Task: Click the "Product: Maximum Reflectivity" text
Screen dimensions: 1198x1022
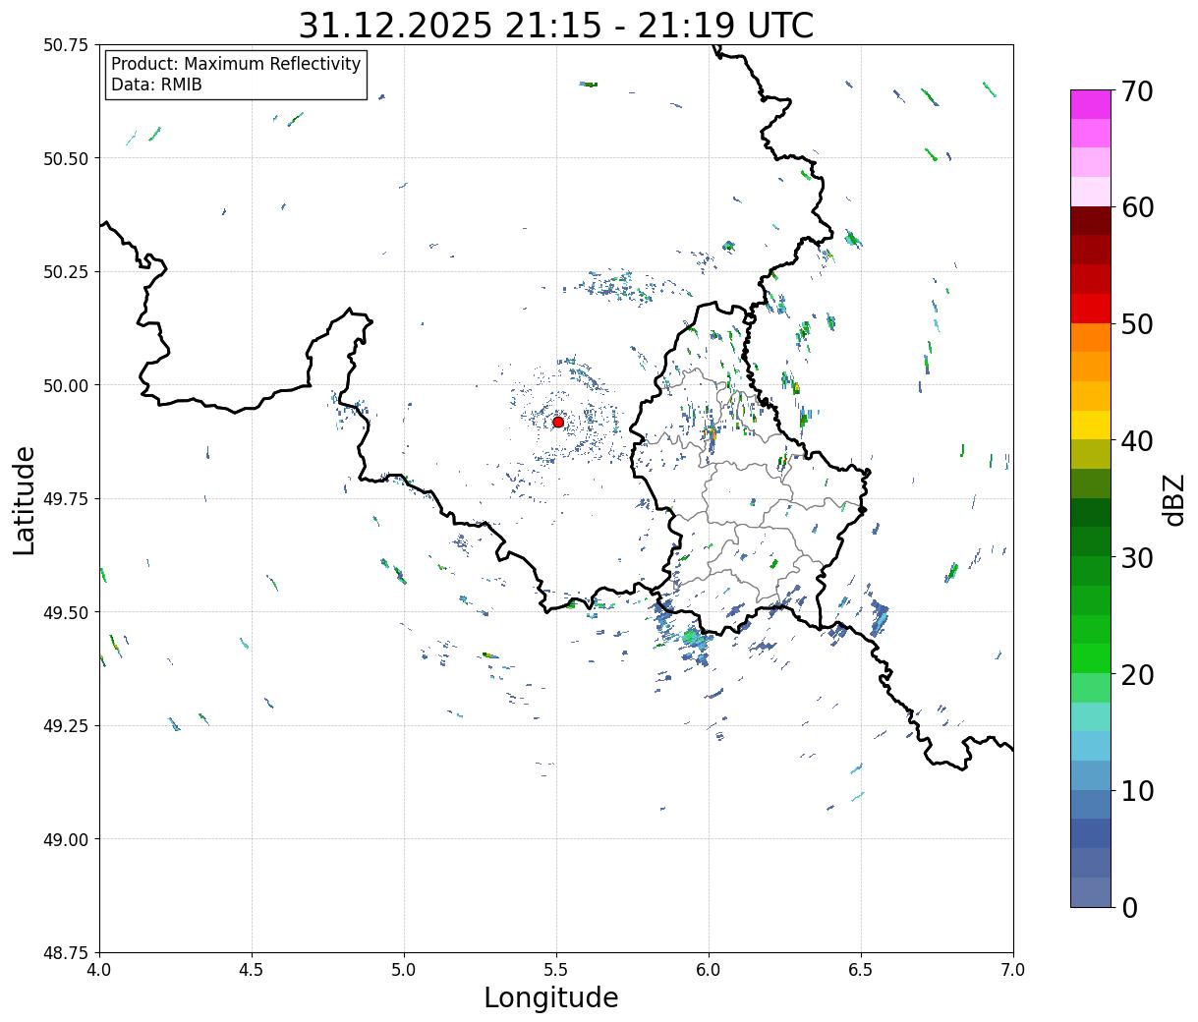Action: [236, 64]
